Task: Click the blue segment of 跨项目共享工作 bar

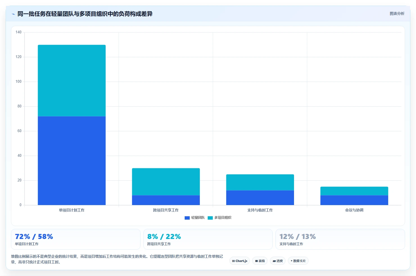Action: tap(166, 200)
